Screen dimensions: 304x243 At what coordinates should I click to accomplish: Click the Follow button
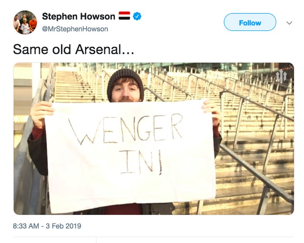(250, 23)
